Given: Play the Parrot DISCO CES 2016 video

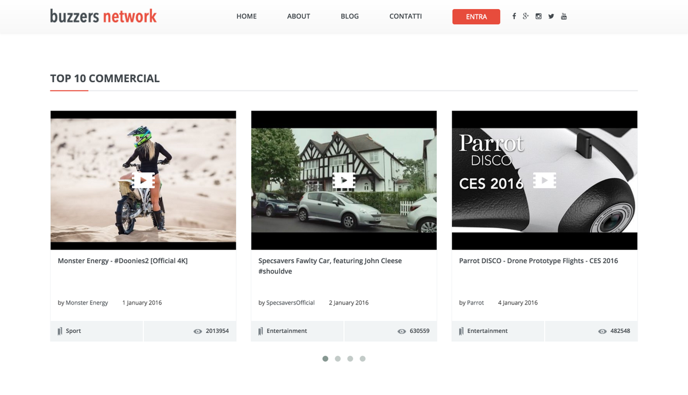Looking at the screenshot, I should [x=545, y=181].
